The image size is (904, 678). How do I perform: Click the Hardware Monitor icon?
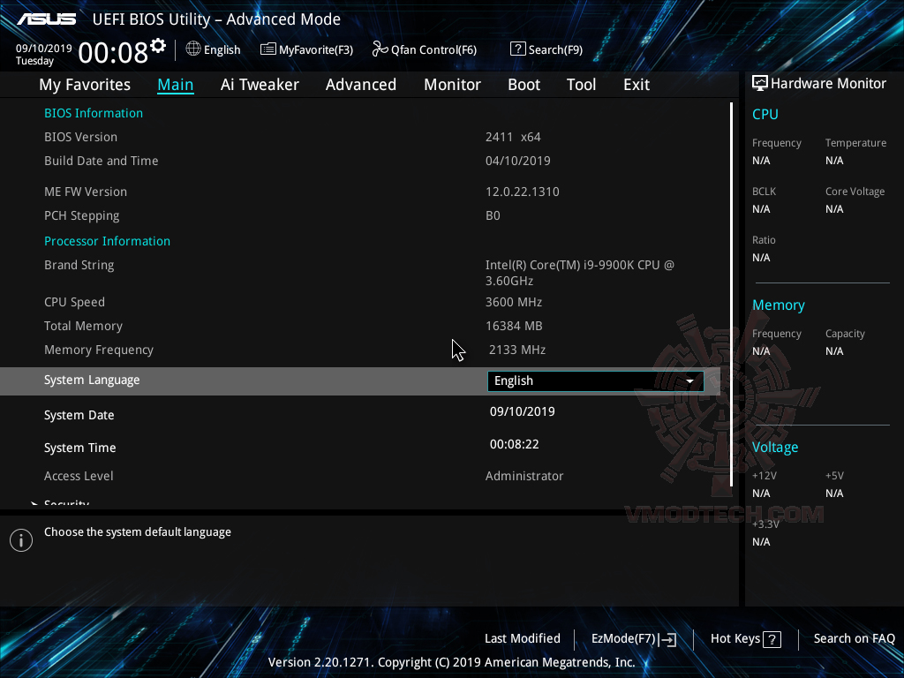point(760,83)
